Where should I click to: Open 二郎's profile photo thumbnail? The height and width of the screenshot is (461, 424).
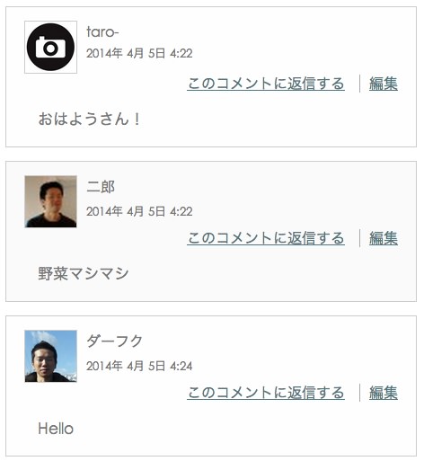pos(50,201)
